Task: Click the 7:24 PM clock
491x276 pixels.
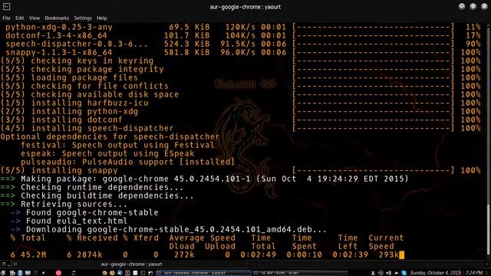Action: tap(474, 273)
